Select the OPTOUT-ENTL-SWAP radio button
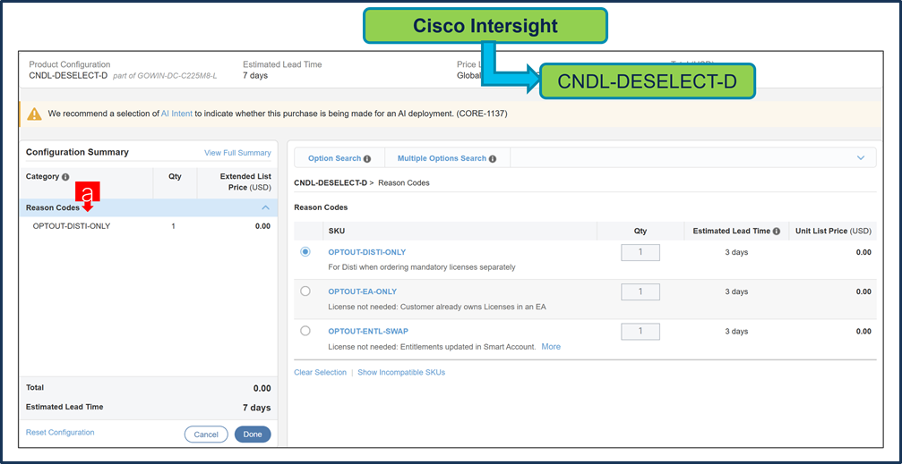This screenshot has height=464, width=902. 305,331
